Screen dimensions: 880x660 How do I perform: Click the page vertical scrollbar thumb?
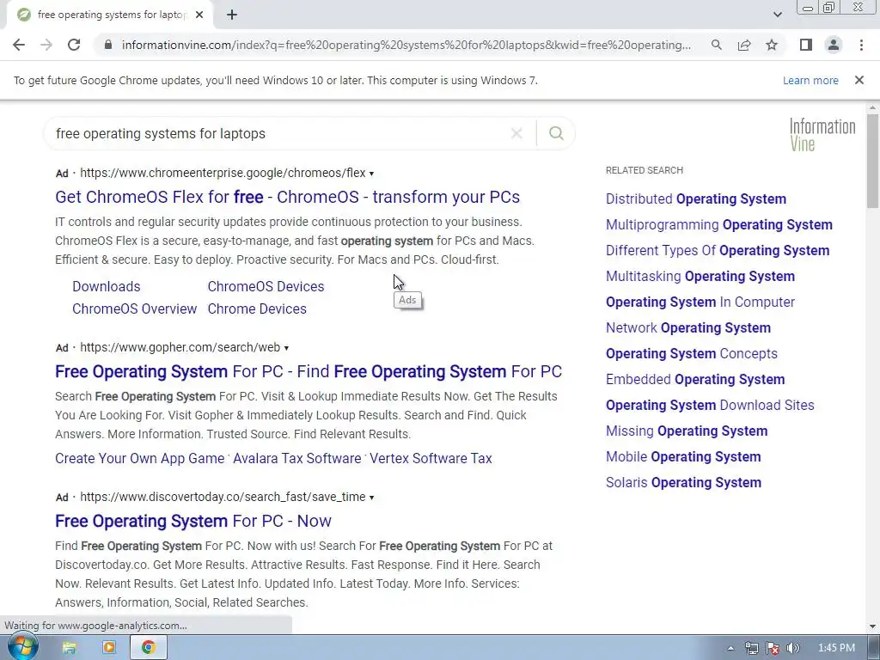point(873,162)
